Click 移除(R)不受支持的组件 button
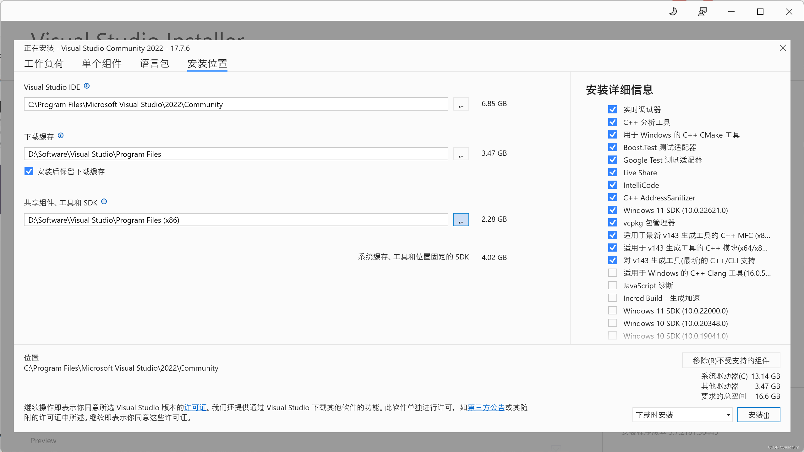The image size is (804, 452). pos(731,361)
